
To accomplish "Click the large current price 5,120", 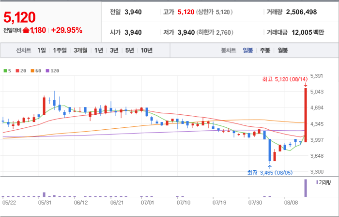I will coord(19,17).
